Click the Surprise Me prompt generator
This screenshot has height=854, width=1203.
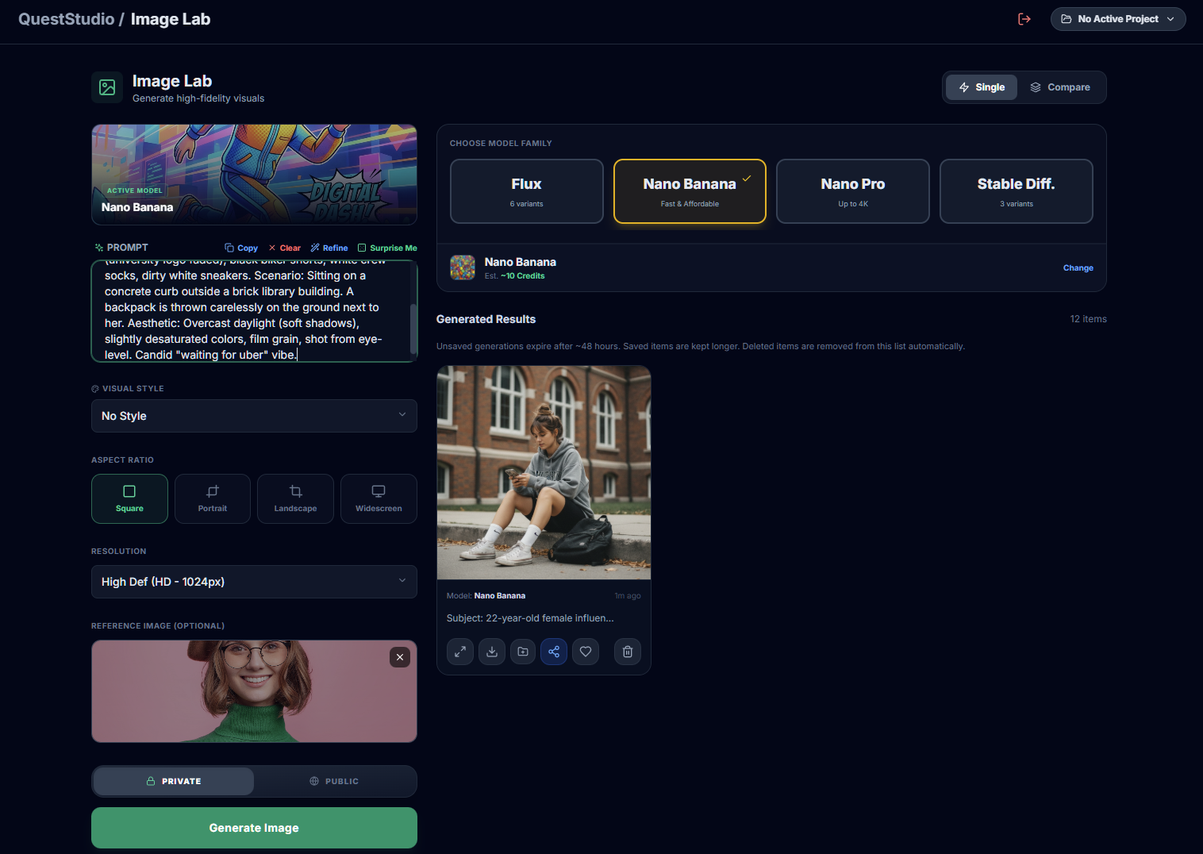[387, 248]
